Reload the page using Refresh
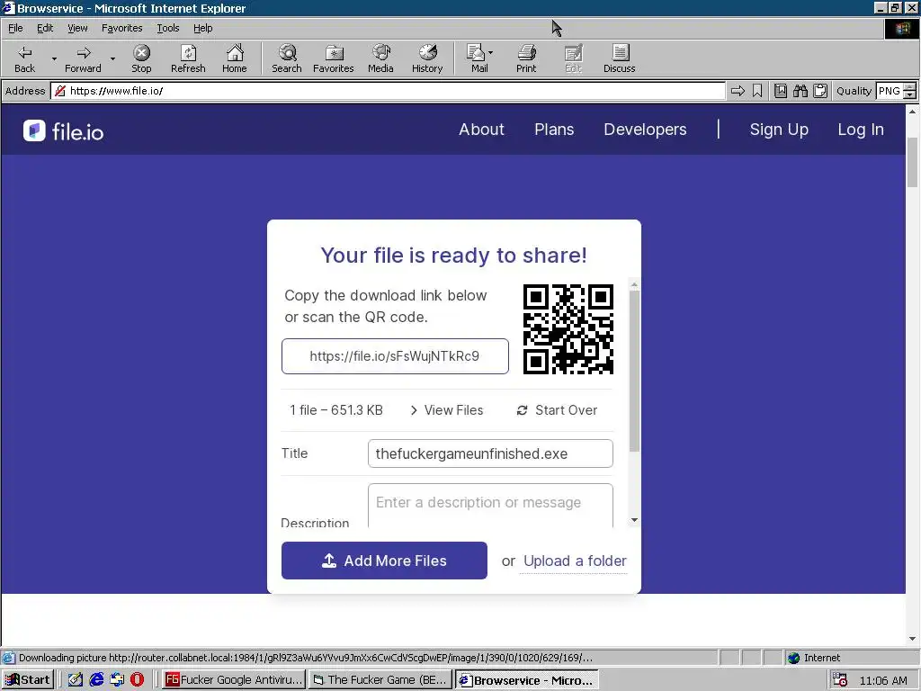This screenshot has width=921, height=691. (x=188, y=58)
